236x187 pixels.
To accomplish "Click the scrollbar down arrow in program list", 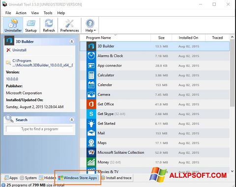I will 232,171.
